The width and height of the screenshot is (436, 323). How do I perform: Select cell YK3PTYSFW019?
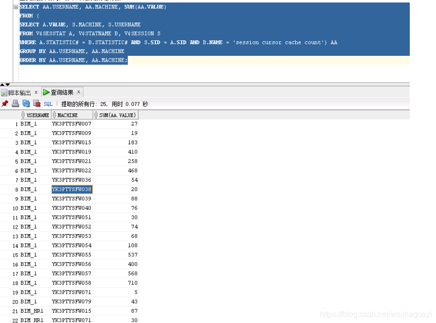coord(72,152)
